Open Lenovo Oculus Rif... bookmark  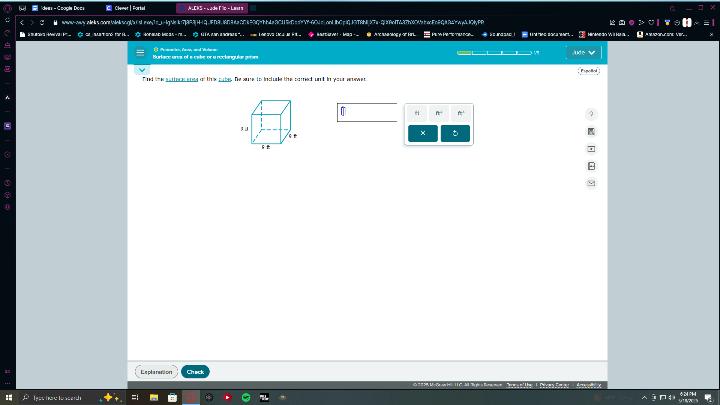[x=276, y=34]
